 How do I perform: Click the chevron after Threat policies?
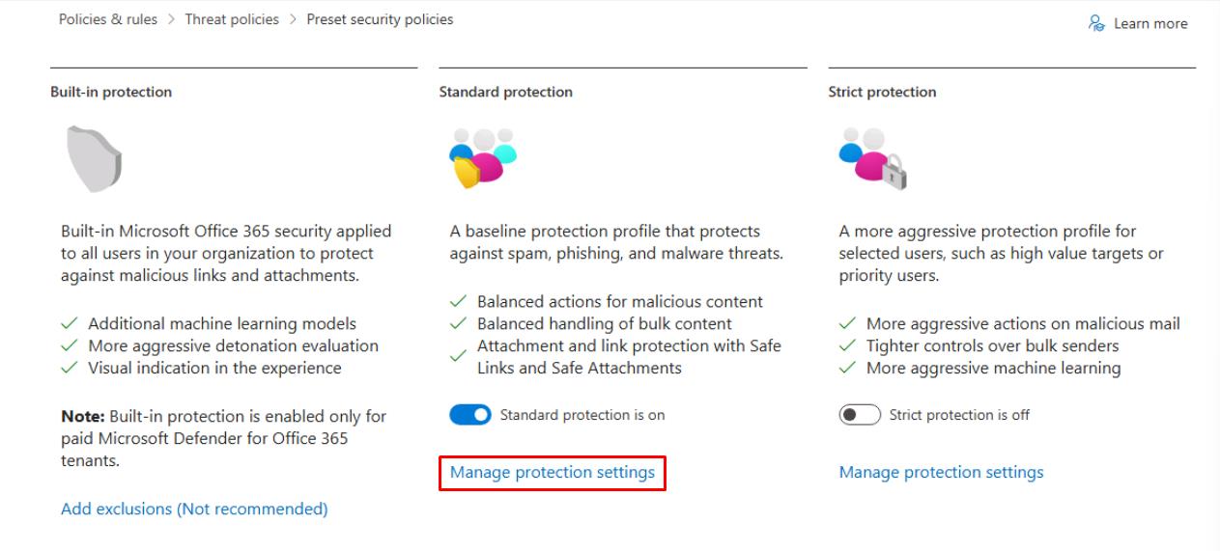(293, 19)
